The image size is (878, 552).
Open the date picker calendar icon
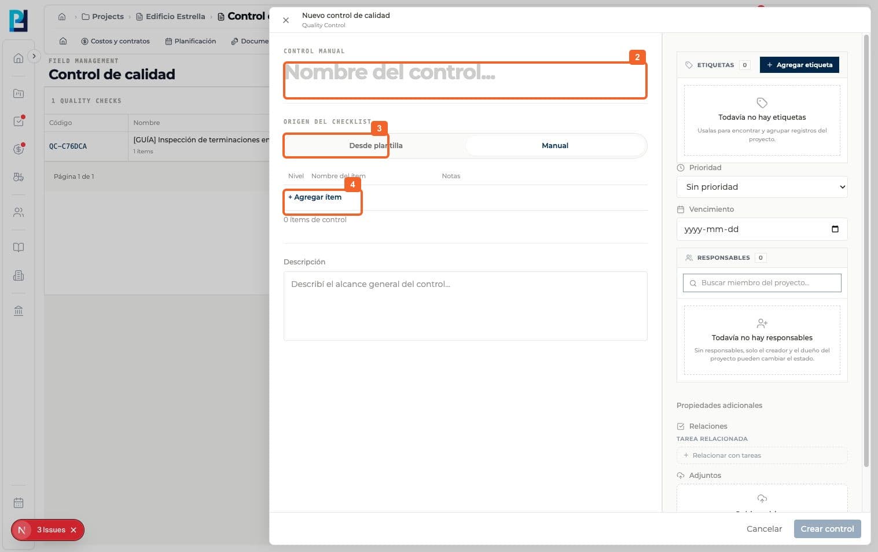tap(835, 229)
